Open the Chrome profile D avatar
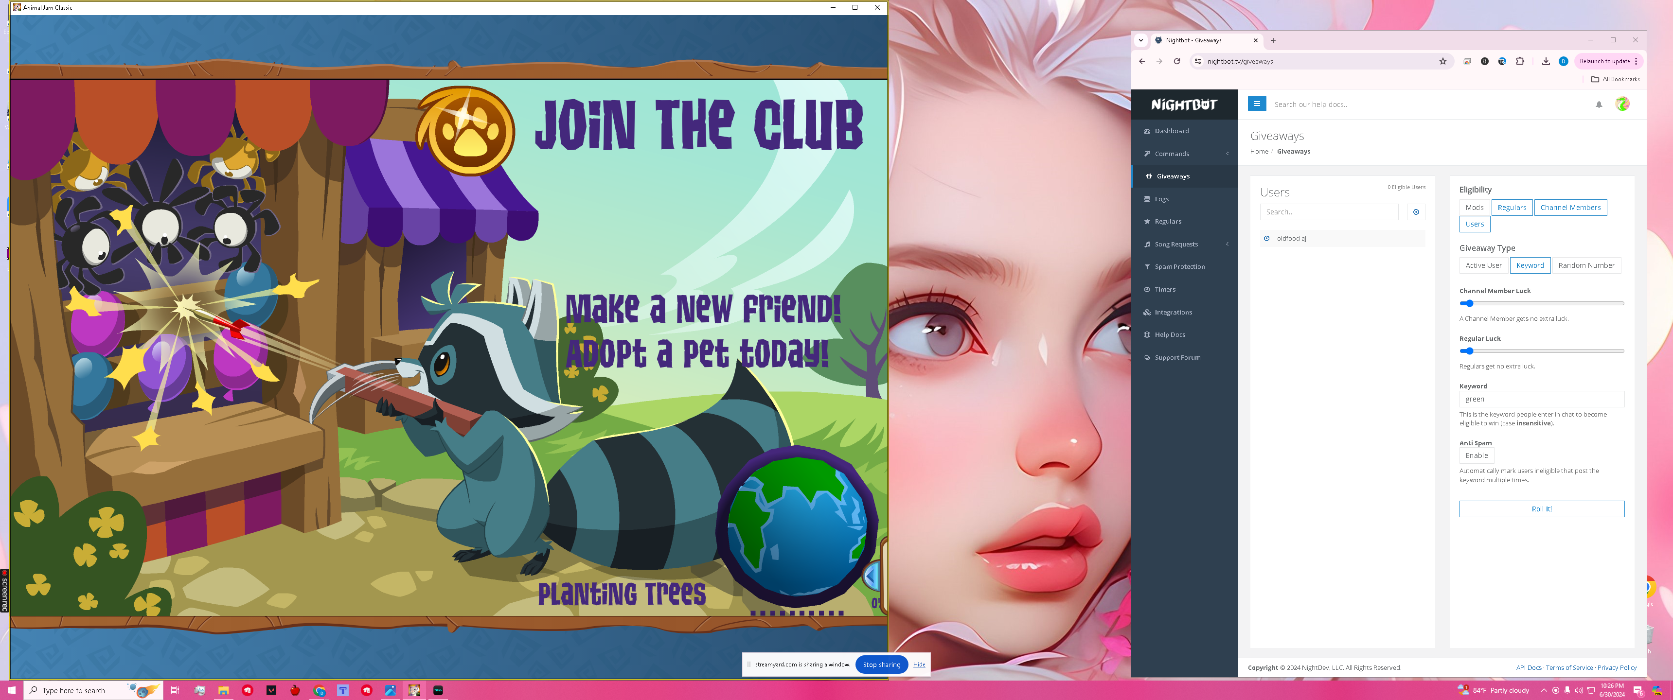The image size is (1673, 700). point(1563,62)
